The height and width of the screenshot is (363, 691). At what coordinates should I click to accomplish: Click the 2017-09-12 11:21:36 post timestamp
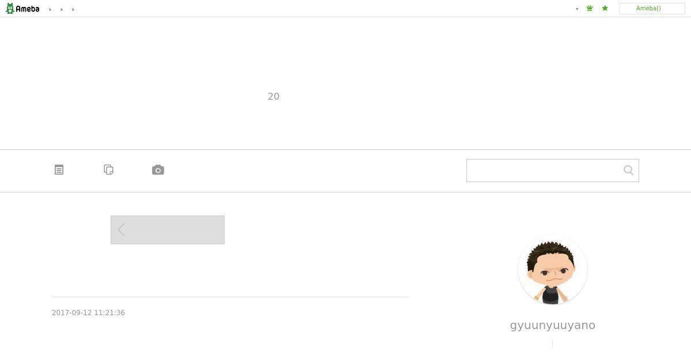89,313
